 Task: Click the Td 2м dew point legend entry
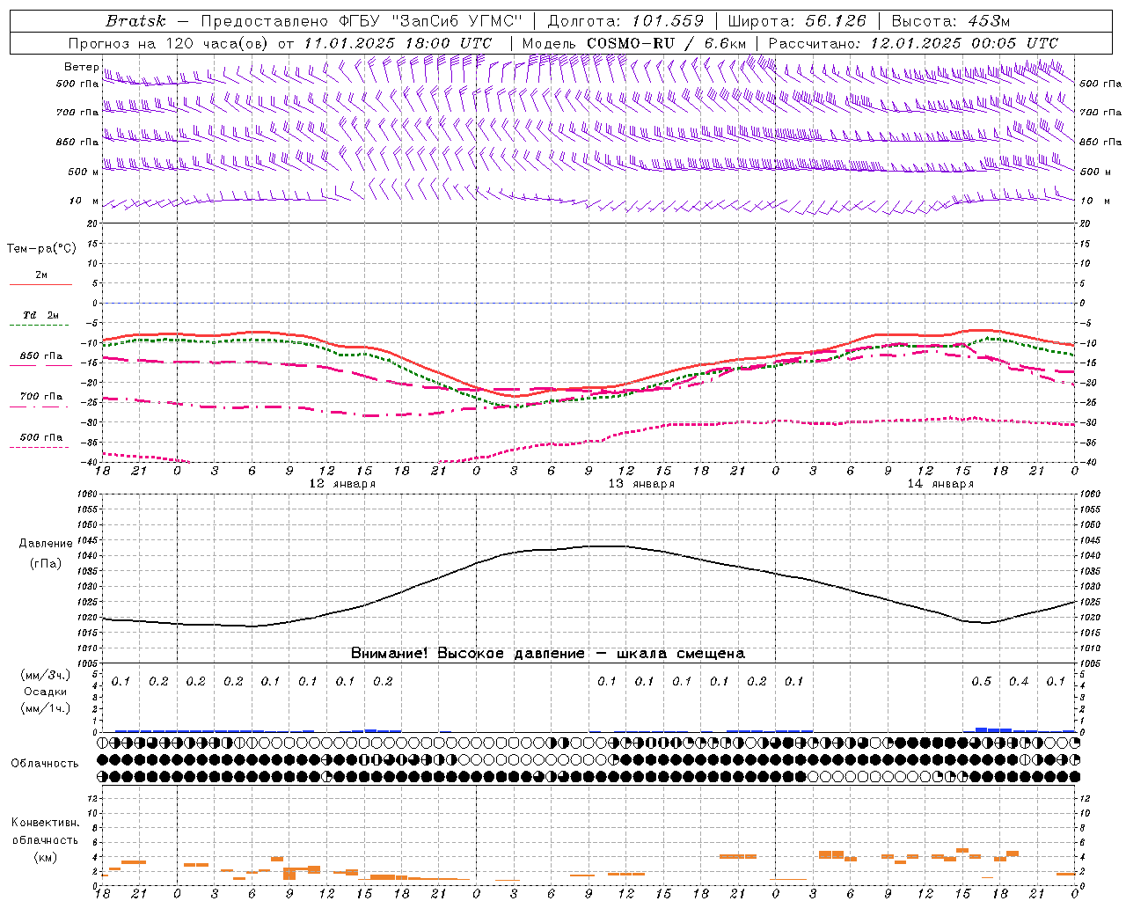click(x=41, y=315)
